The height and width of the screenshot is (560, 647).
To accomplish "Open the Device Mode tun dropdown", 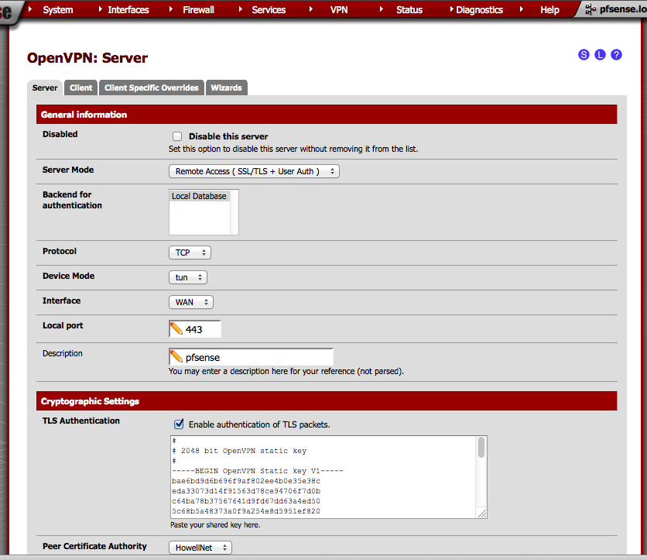I will [x=188, y=277].
